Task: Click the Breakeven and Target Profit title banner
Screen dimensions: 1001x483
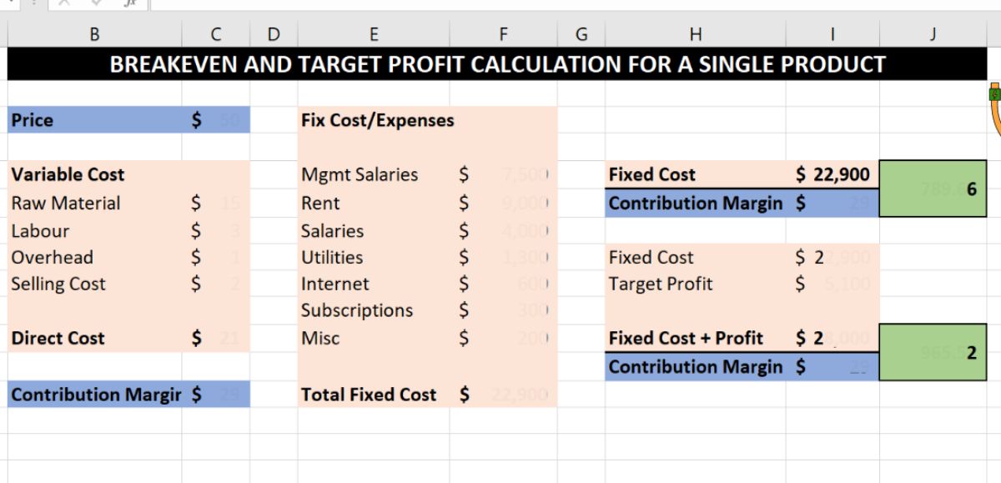Action: tap(497, 63)
